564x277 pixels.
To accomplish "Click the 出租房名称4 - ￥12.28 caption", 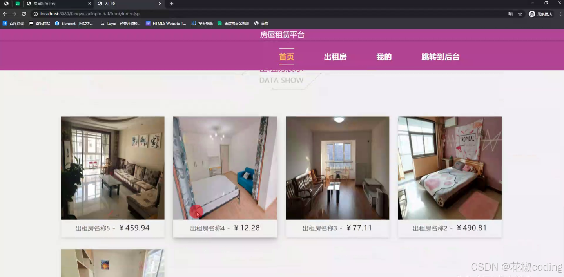I will tap(225, 228).
